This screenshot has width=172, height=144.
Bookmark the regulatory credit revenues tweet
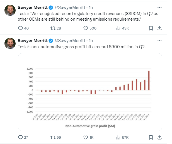pyautogui.click(x=151, y=28)
